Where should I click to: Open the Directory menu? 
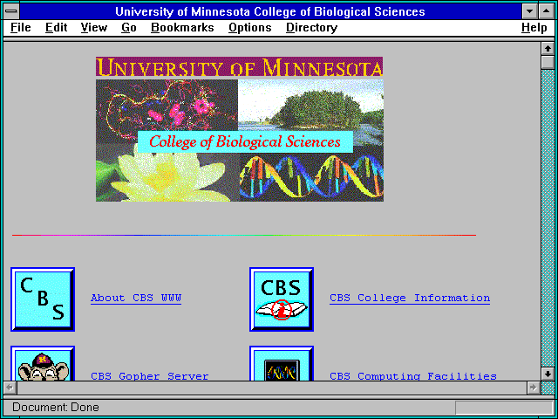[x=312, y=28]
